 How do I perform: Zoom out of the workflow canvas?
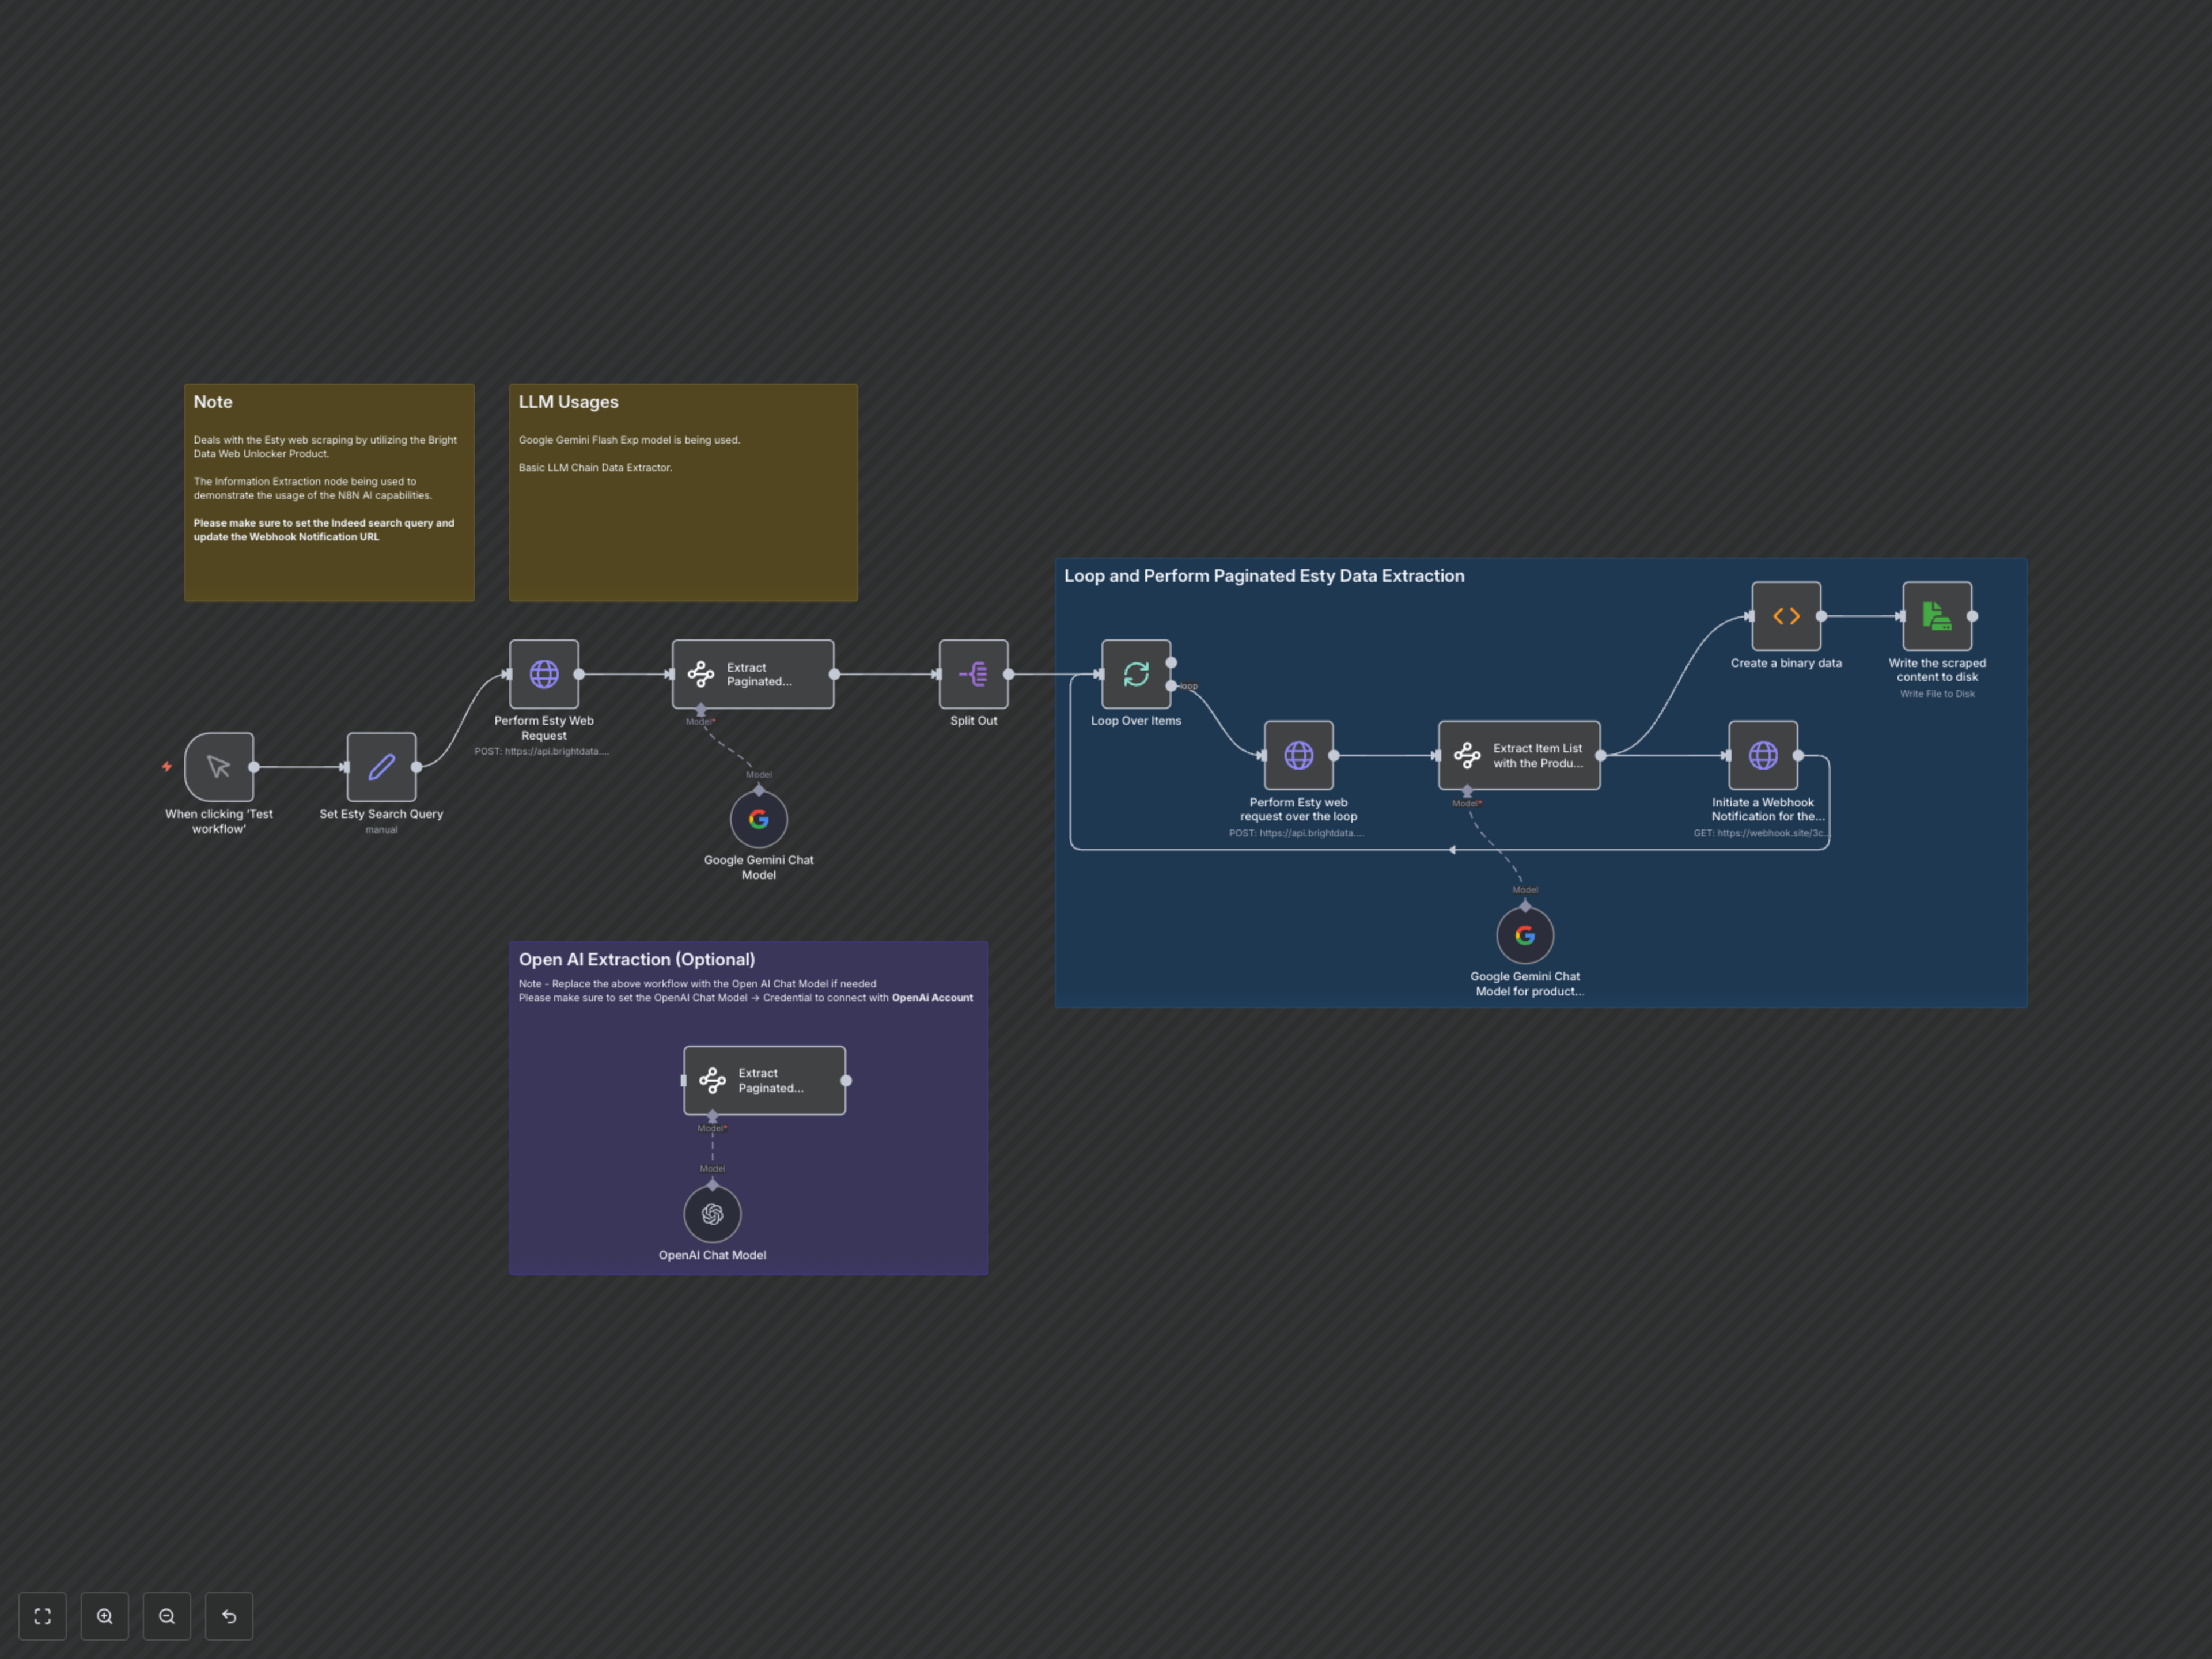[x=166, y=1616]
